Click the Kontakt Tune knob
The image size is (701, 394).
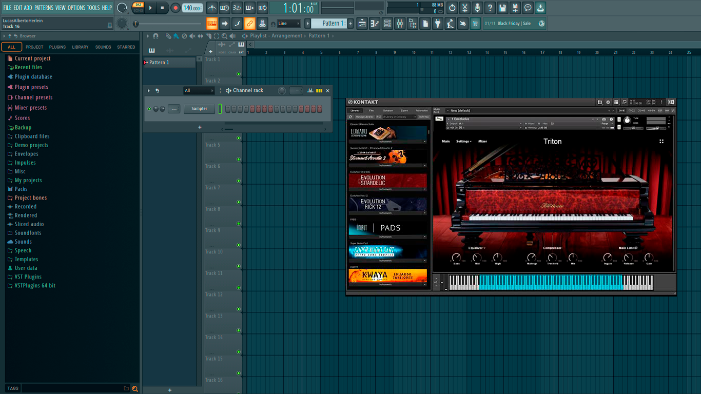click(x=627, y=120)
